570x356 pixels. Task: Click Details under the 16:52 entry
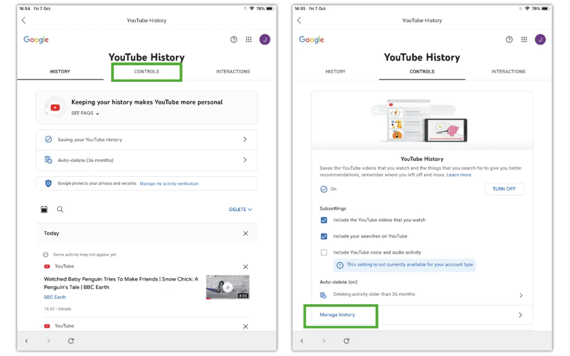tap(65, 309)
